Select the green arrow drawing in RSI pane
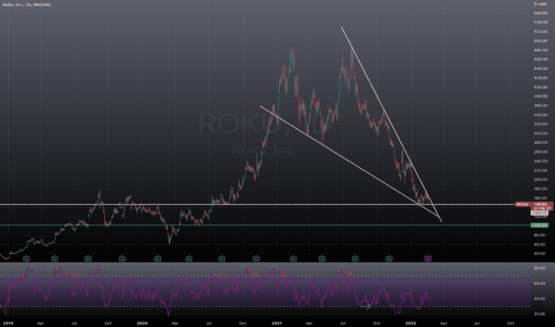The width and height of the screenshot is (555, 327). click(x=366, y=307)
